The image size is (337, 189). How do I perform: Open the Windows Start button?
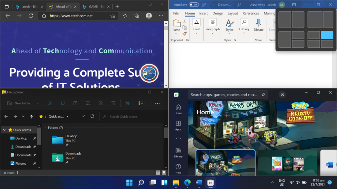[x=129, y=182]
